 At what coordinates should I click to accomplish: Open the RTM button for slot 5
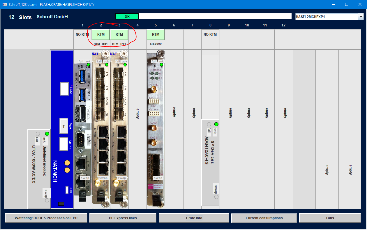pos(156,35)
